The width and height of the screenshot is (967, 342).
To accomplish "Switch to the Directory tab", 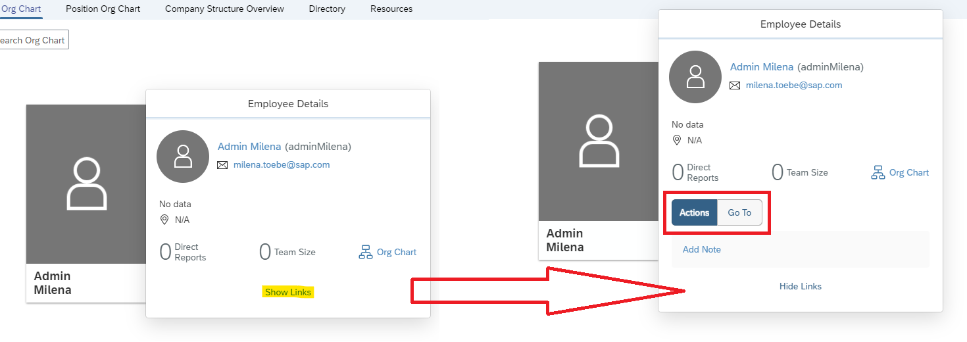I will [327, 9].
